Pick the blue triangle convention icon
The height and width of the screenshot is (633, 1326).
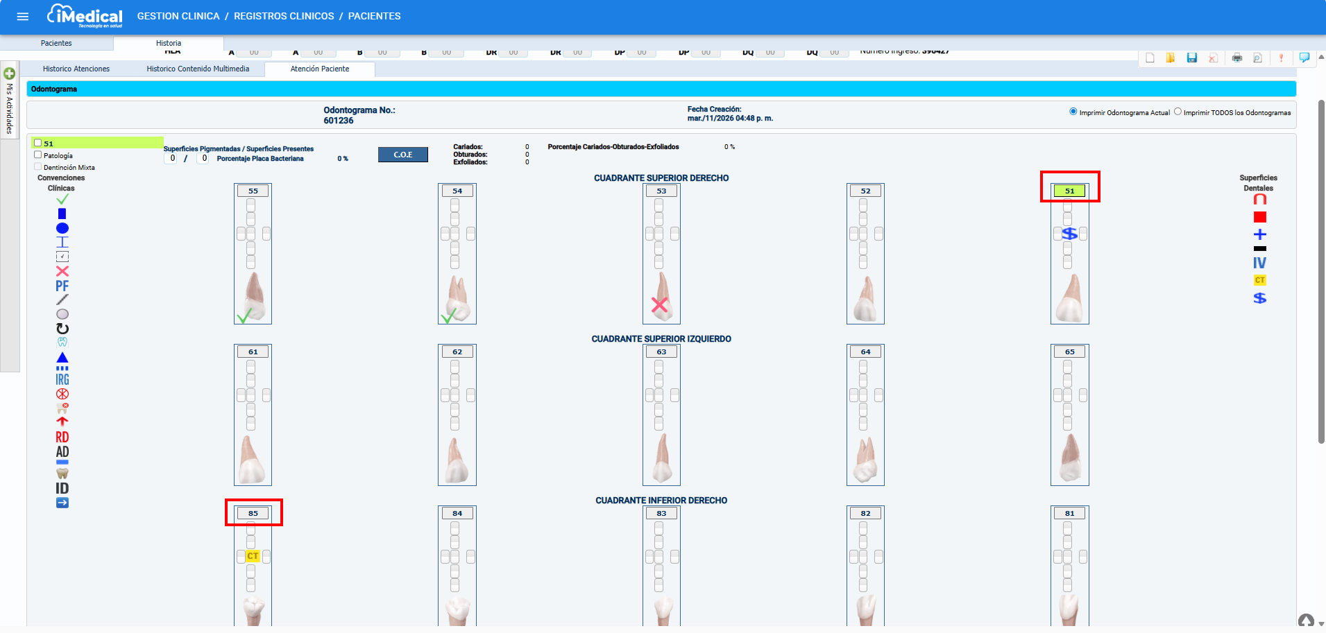pyautogui.click(x=62, y=358)
